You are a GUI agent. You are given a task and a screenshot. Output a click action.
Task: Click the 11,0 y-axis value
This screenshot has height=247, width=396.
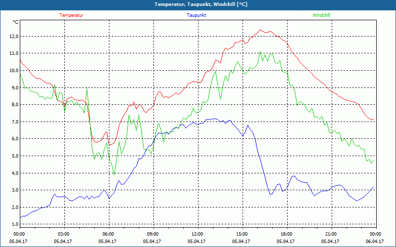pyautogui.click(x=14, y=53)
